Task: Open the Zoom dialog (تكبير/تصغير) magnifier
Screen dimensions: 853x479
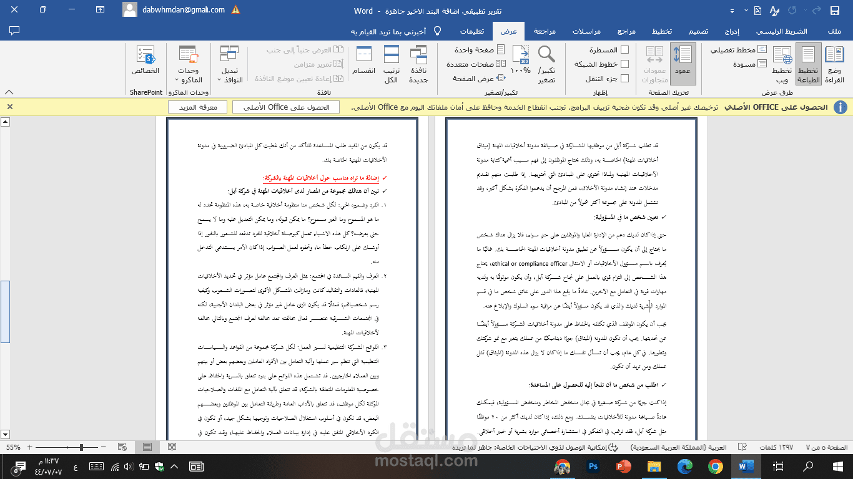Action: coord(546,64)
